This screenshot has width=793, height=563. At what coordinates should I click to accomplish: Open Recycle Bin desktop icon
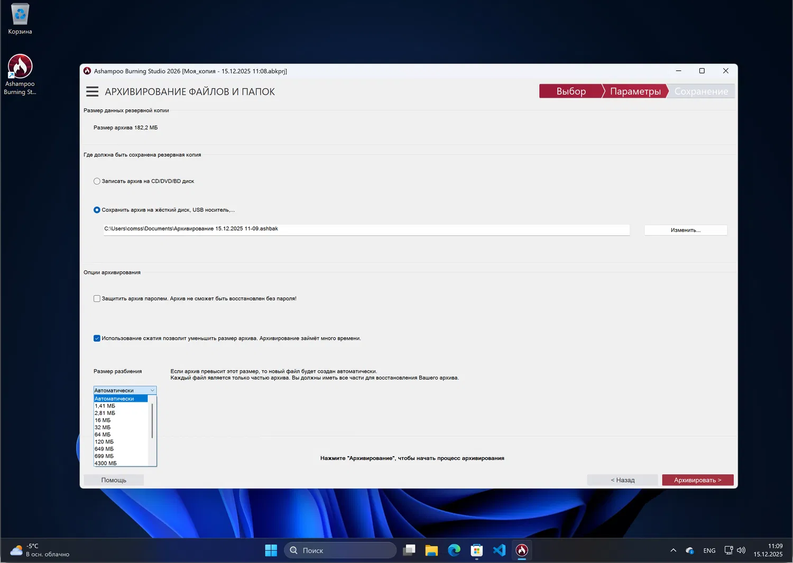click(20, 19)
